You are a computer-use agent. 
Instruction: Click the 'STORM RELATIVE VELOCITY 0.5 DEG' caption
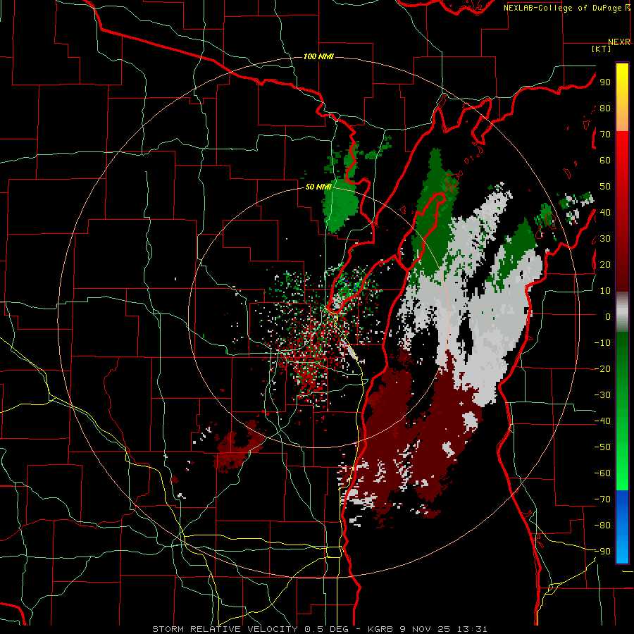(x=253, y=629)
